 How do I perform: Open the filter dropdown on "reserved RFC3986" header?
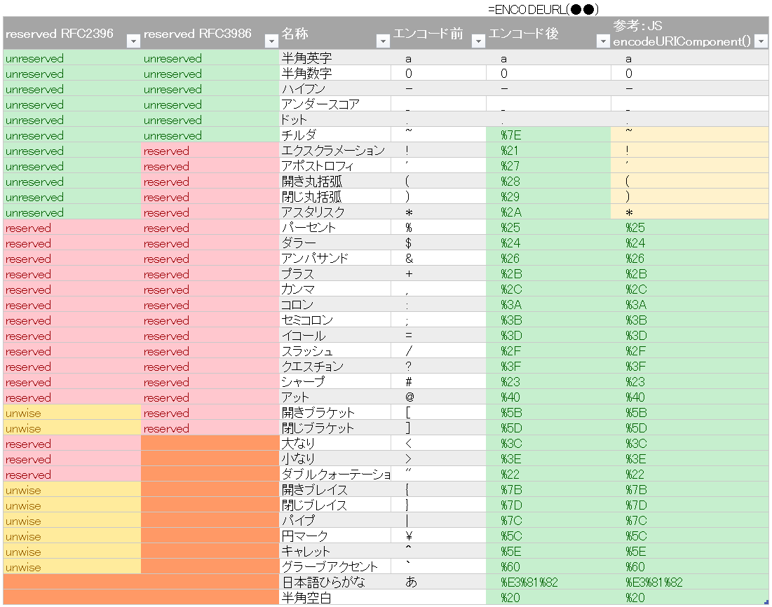271,42
